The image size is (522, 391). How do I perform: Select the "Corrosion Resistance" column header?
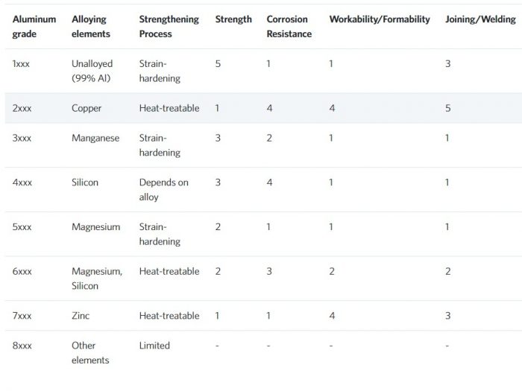(x=289, y=26)
